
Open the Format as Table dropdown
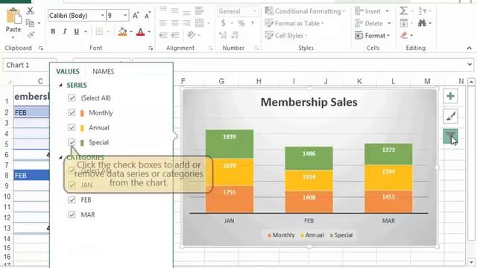[x=294, y=23]
